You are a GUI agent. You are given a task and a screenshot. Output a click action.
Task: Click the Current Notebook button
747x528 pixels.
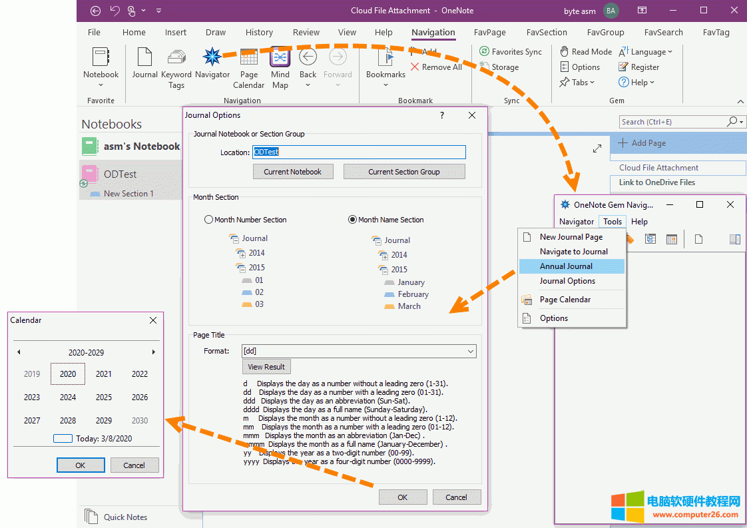click(292, 172)
